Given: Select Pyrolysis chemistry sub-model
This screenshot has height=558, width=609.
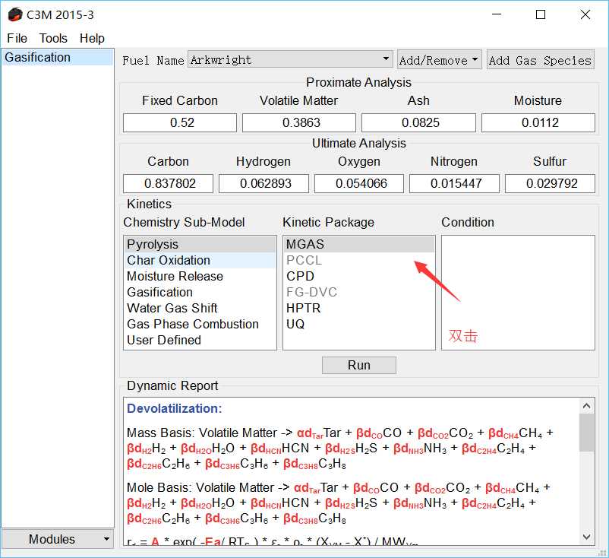Looking at the screenshot, I should pos(200,244).
